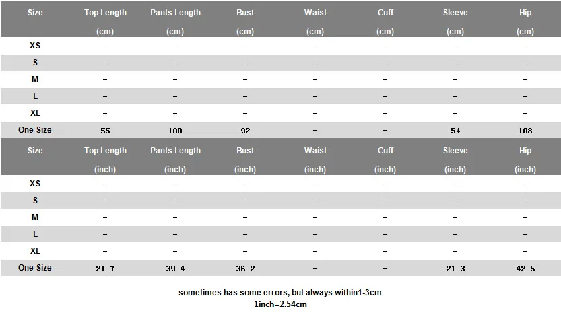Click the One Size label in the cm table
Image resolution: width=561 pixels, height=321 pixels.
[35, 130]
